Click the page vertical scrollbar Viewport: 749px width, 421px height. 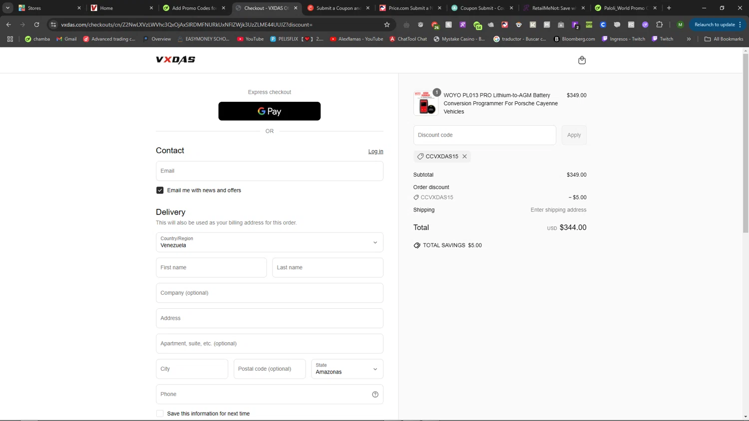(x=746, y=142)
